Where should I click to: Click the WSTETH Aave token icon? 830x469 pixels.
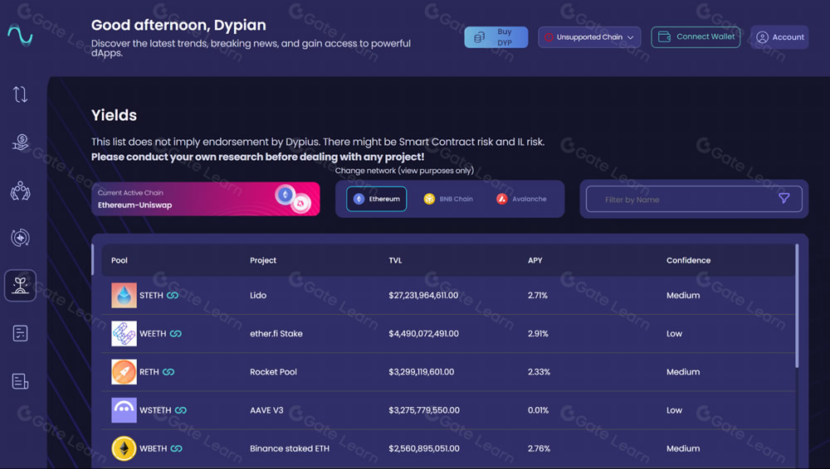[124, 410]
